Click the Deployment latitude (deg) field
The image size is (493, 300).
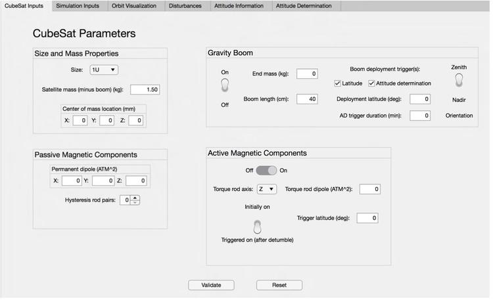pyautogui.click(x=420, y=99)
